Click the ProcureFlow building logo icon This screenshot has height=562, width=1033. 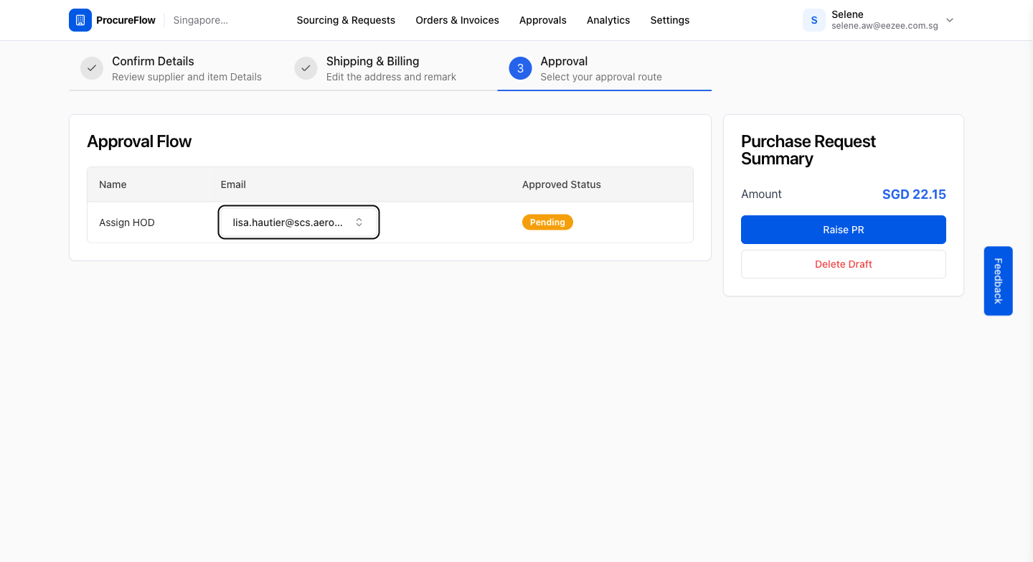coord(80,20)
